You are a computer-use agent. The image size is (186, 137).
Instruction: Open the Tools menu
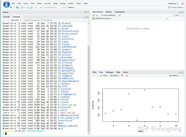[x=78, y=3]
